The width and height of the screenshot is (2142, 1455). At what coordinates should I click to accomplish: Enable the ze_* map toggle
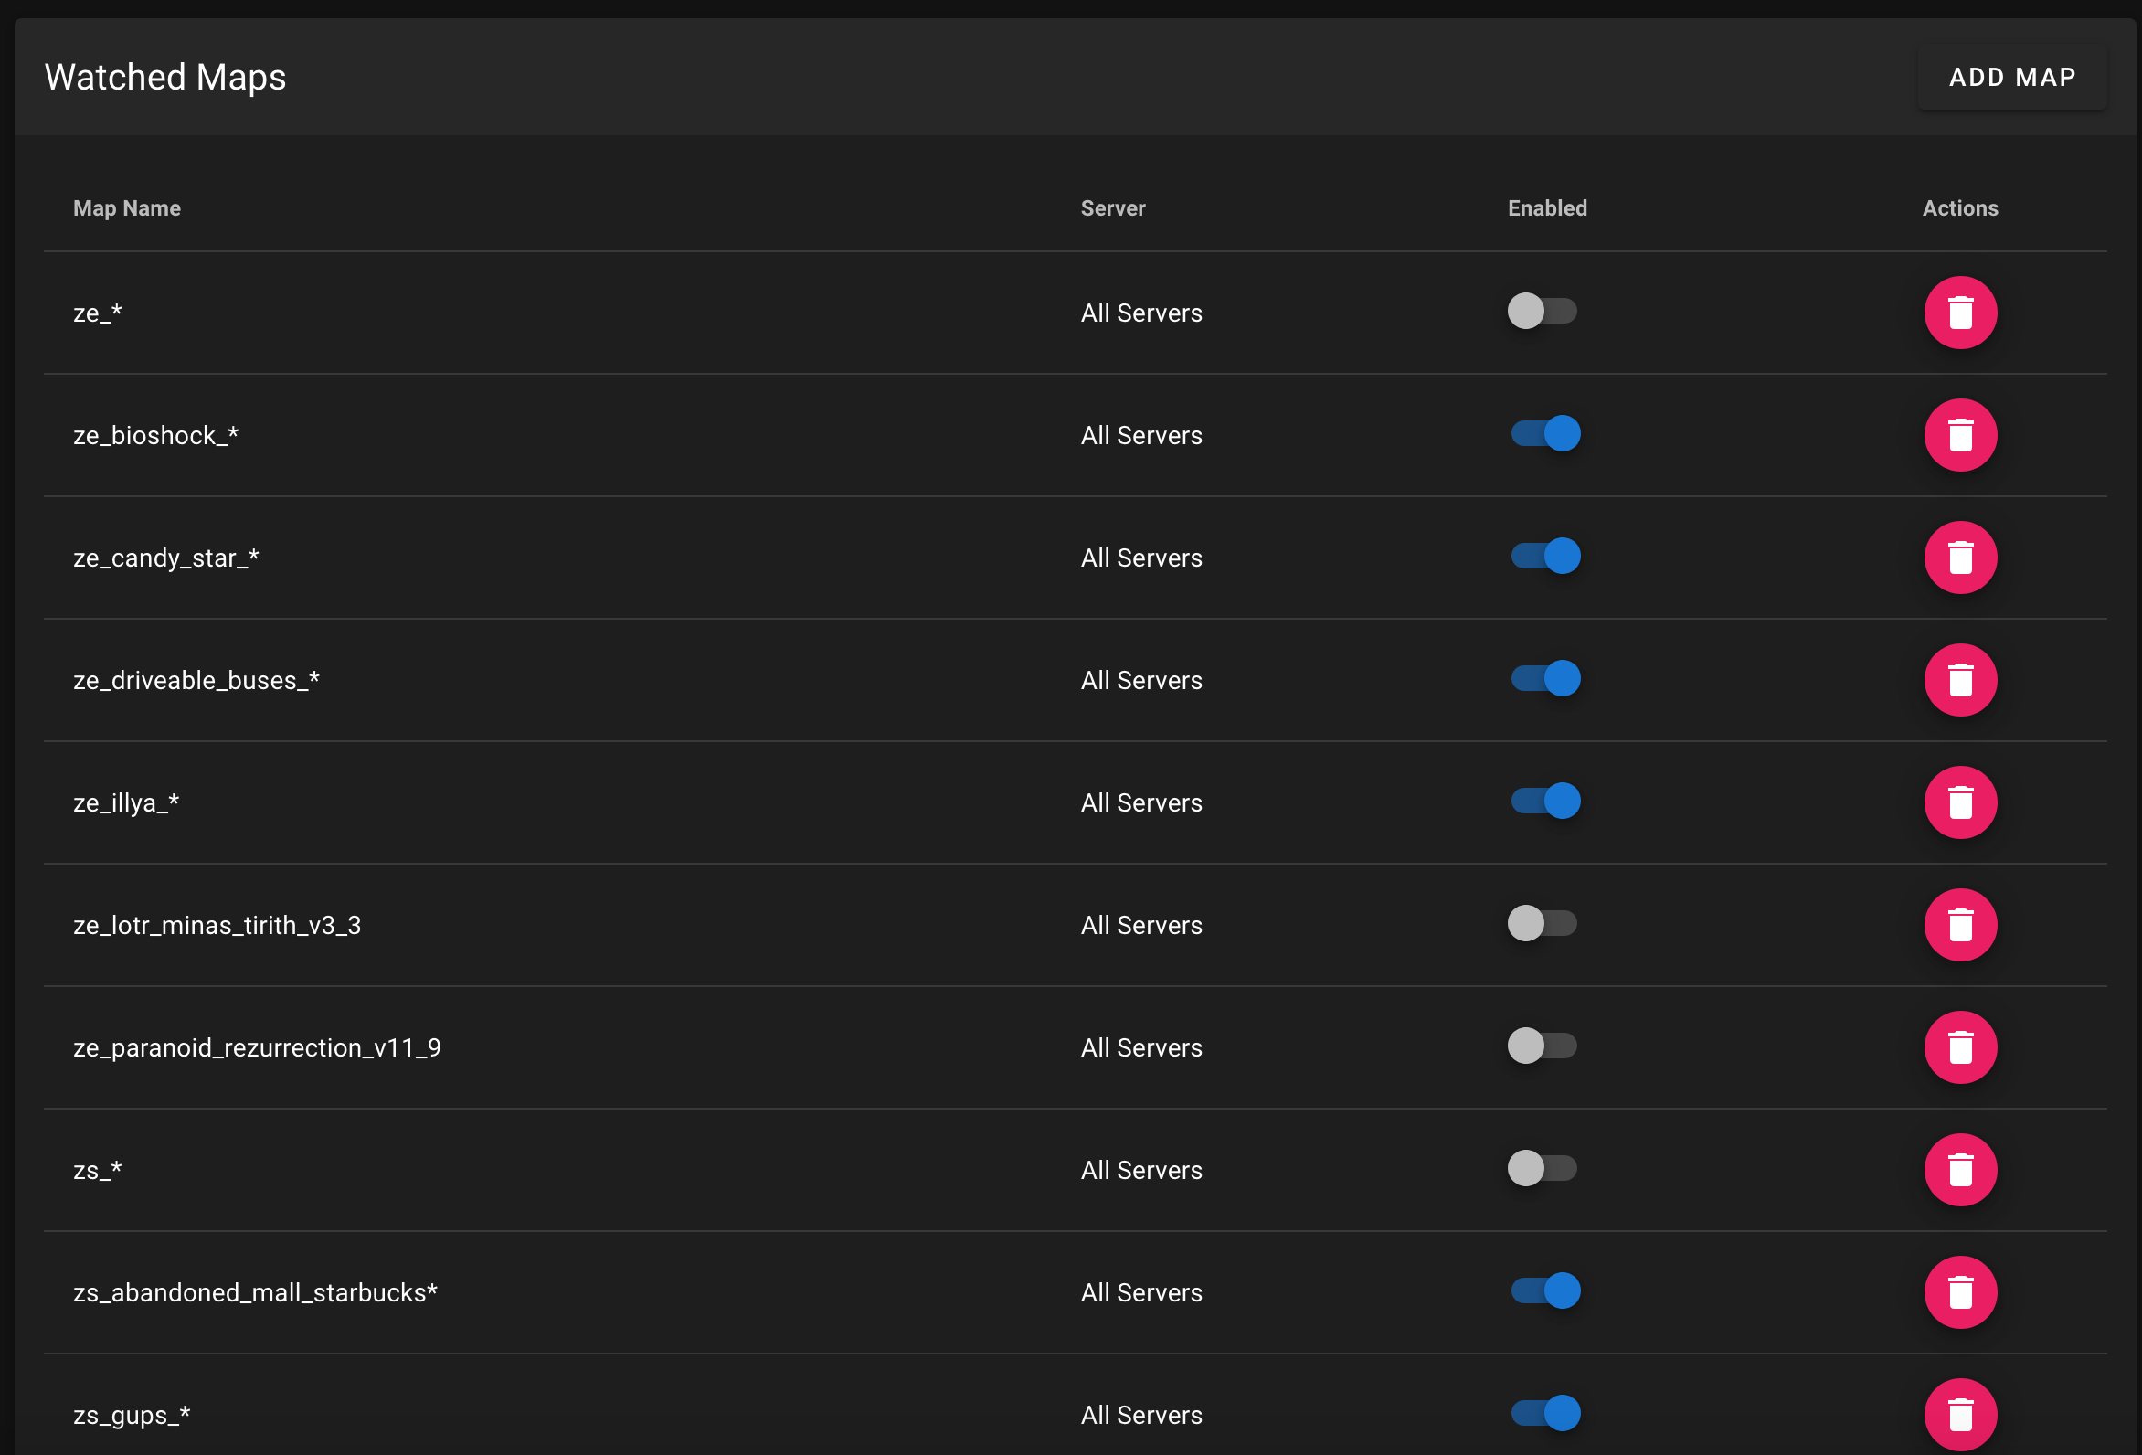[1542, 311]
